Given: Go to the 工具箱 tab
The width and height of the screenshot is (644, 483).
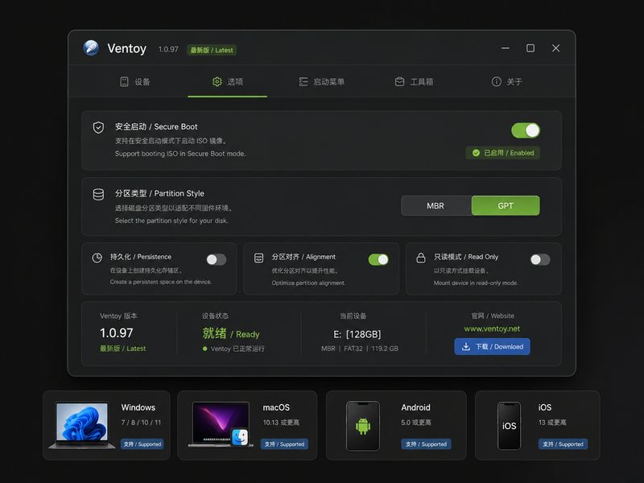Looking at the screenshot, I should pos(414,82).
